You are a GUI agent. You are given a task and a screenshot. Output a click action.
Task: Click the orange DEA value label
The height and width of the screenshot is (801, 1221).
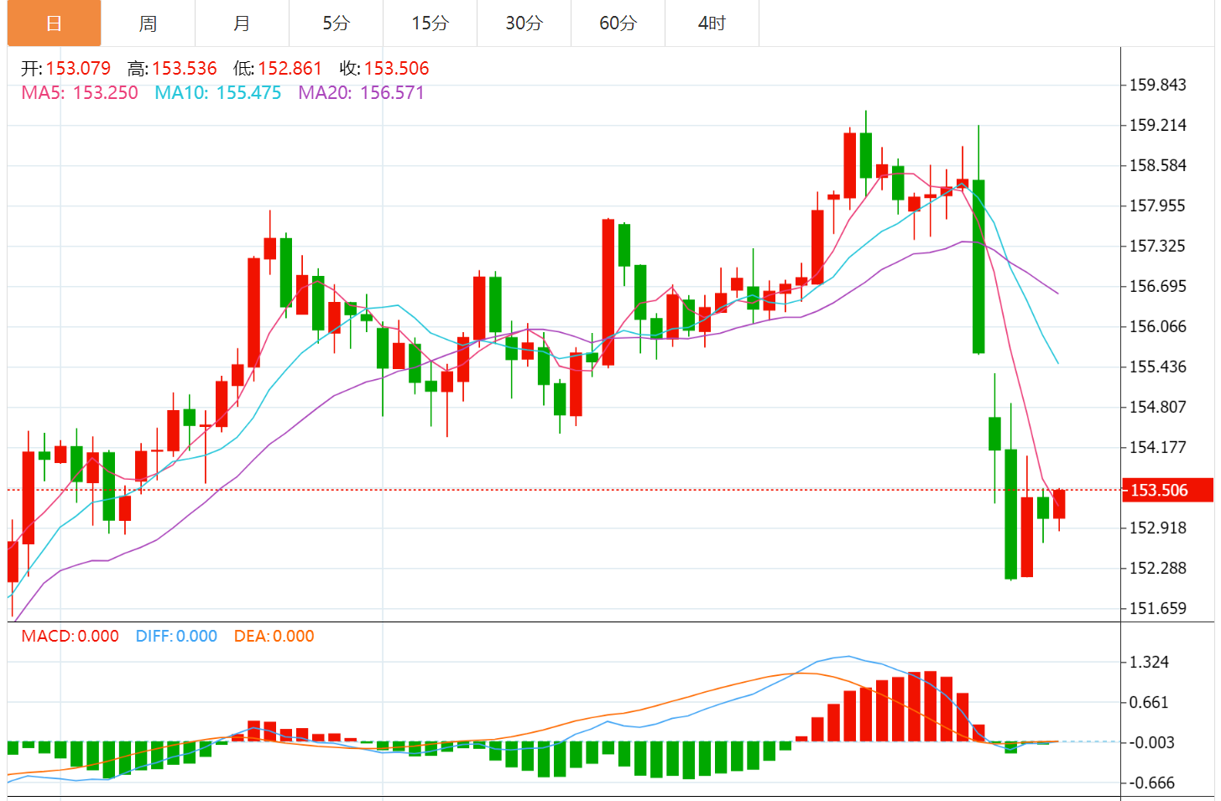[x=274, y=636]
